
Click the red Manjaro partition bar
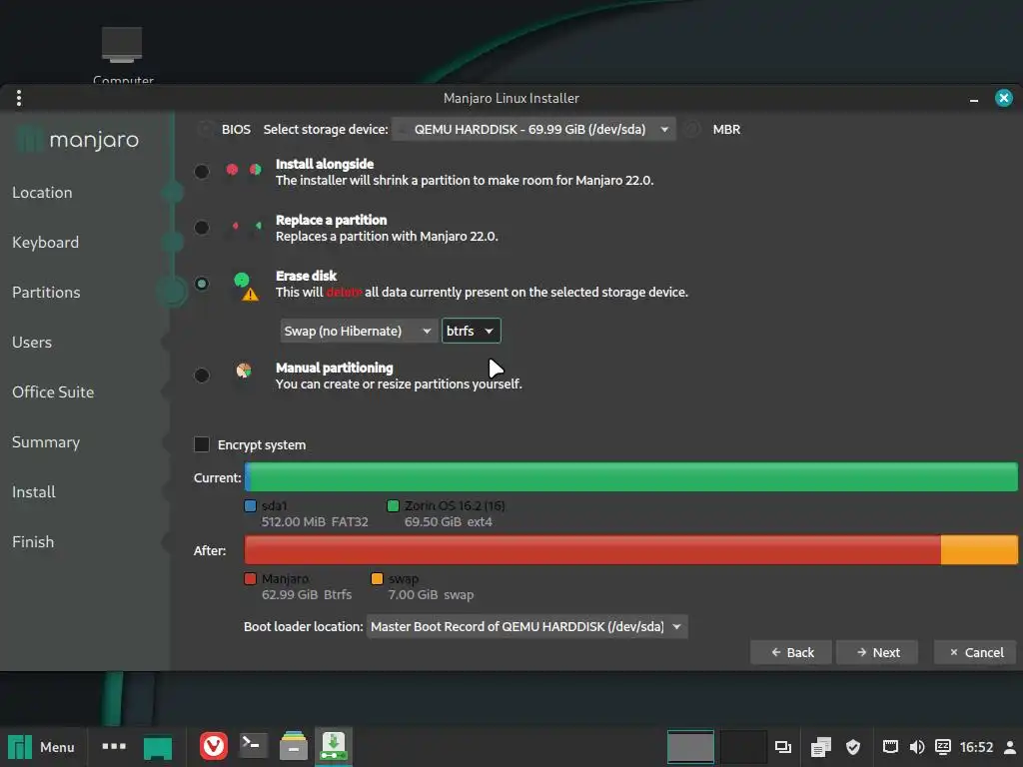[x=592, y=550]
